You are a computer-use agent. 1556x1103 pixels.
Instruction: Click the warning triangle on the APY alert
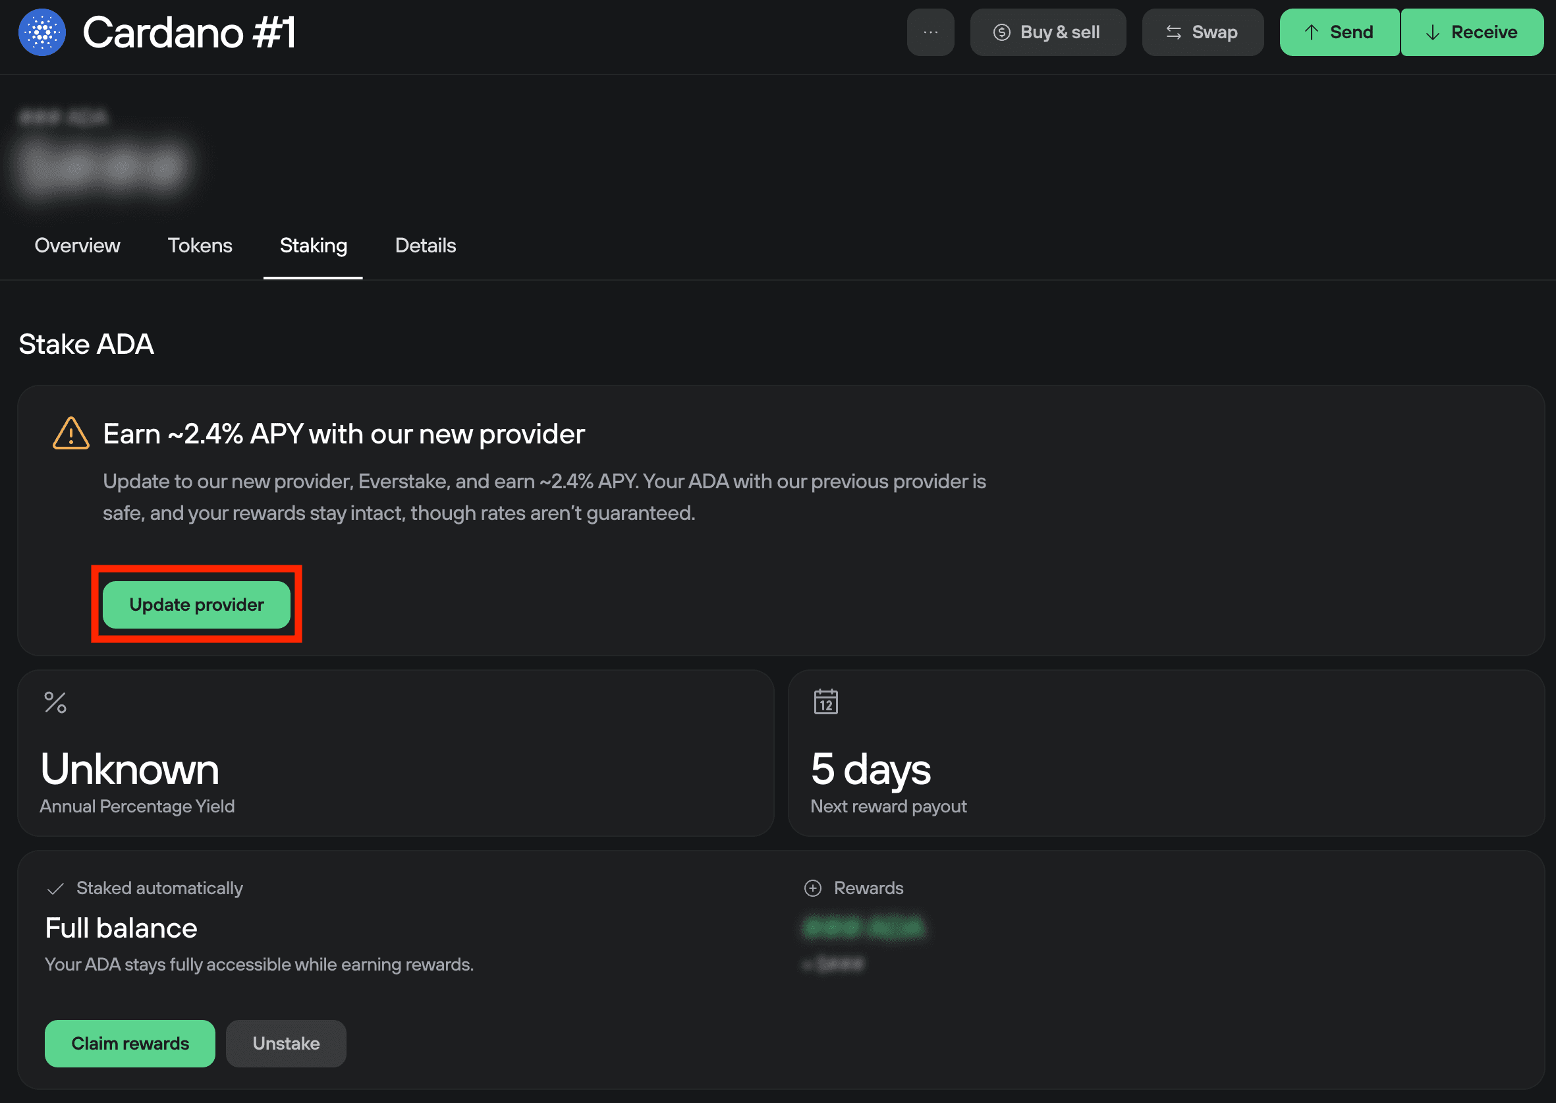(70, 434)
